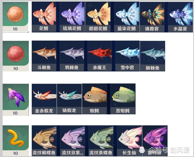This screenshot has height=157, width=194.
Task: Choose the 炮鲀 pufferfish card
Action: pos(94,99)
